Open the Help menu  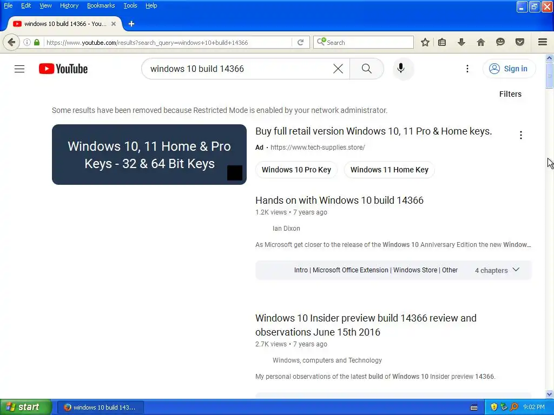(151, 5)
